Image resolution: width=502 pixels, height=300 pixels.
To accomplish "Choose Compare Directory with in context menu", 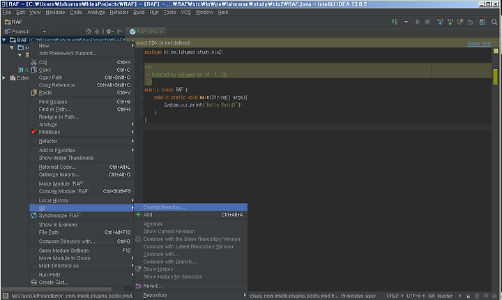I will click(82, 241).
